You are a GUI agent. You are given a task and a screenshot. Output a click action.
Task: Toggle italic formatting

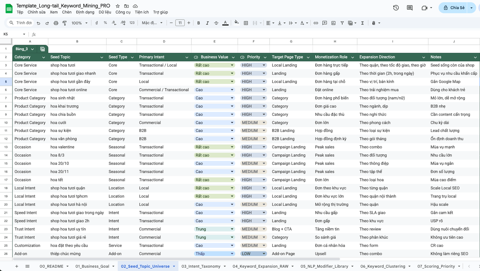tap(207, 23)
